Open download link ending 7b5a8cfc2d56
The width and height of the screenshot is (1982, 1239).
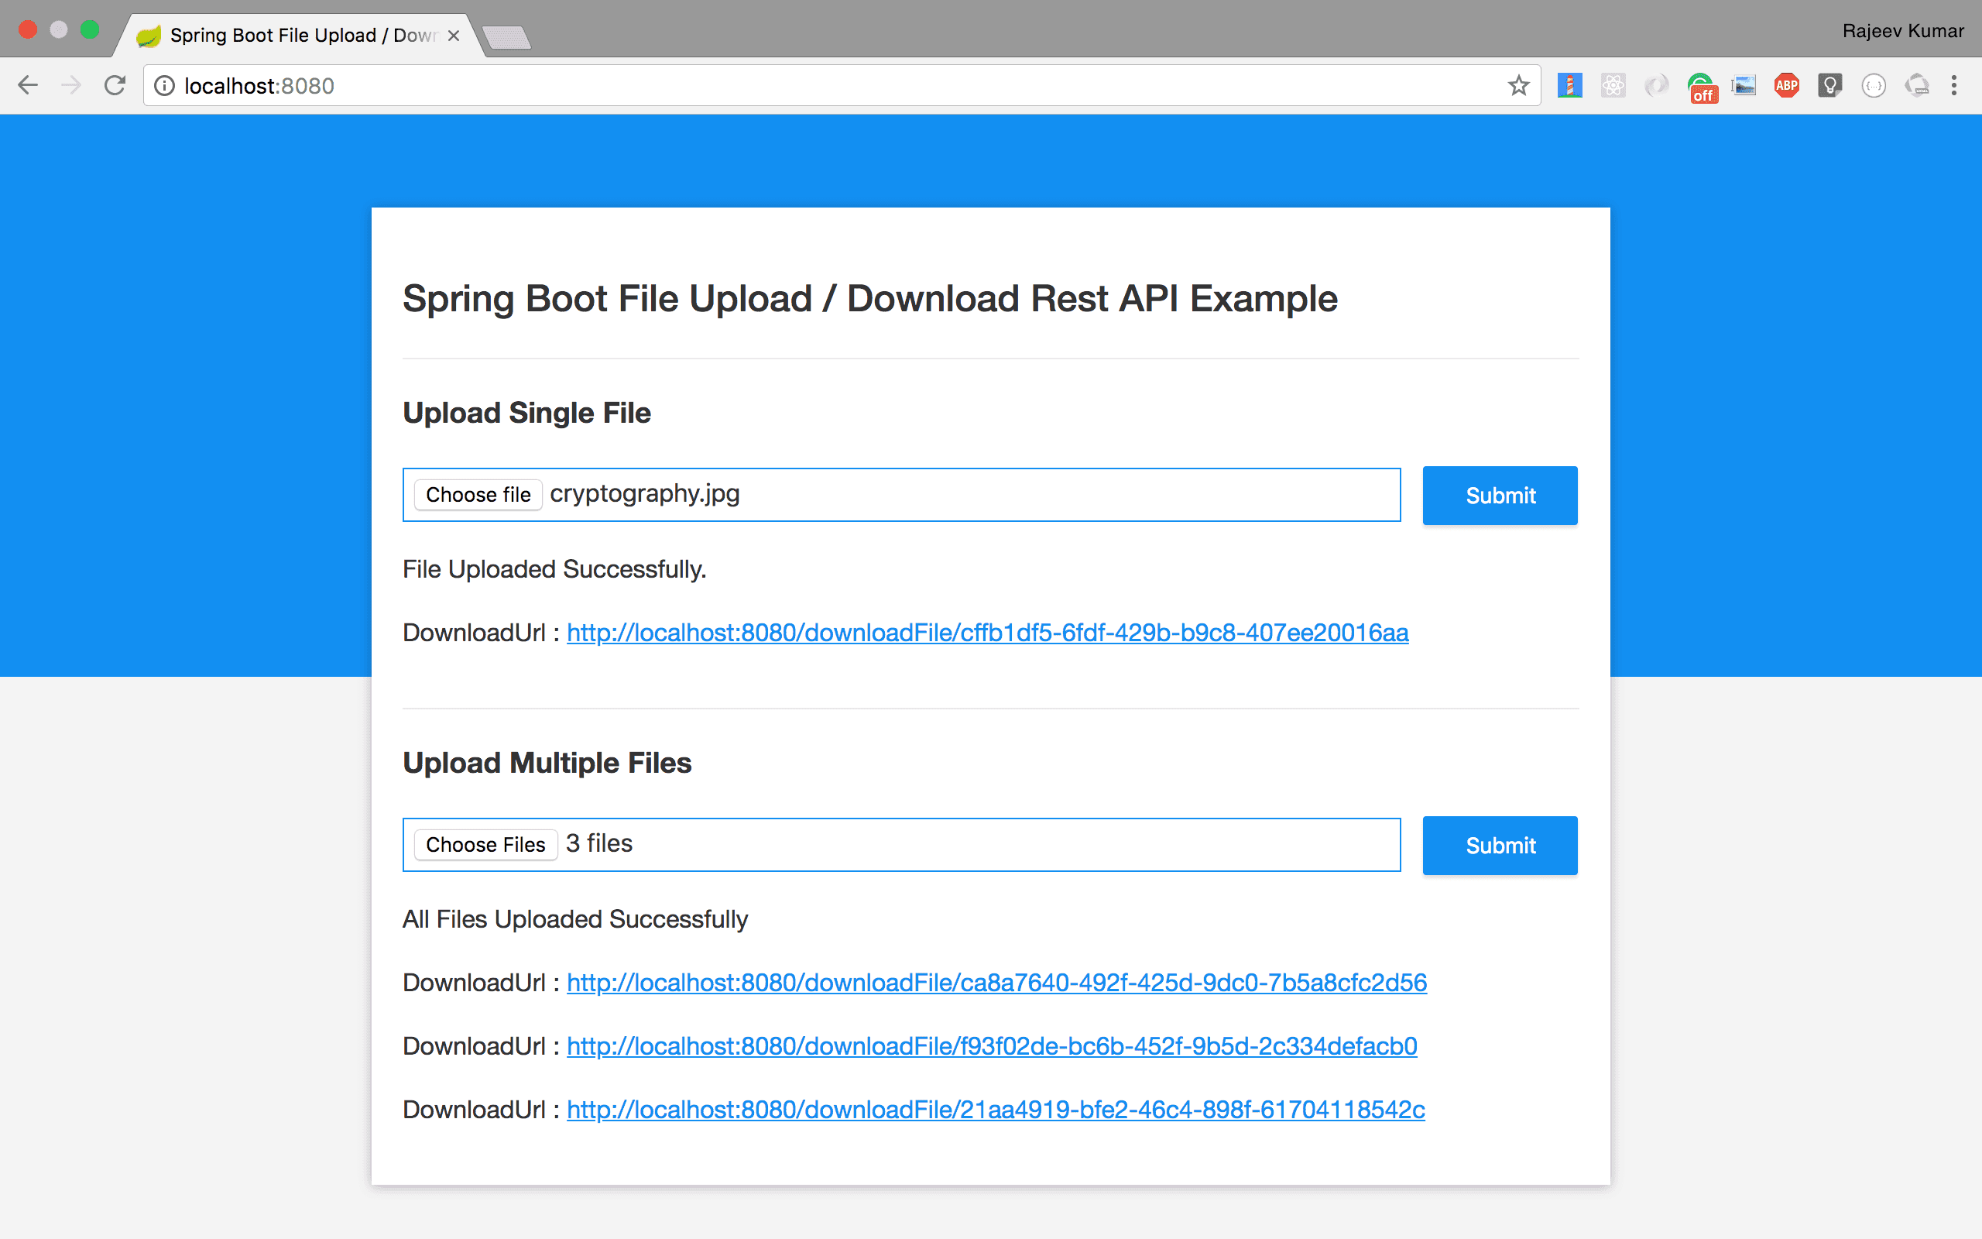click(996, 983)
